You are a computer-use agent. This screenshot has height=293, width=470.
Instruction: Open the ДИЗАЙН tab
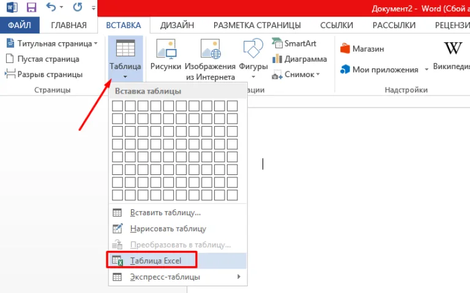coord(177,25)
